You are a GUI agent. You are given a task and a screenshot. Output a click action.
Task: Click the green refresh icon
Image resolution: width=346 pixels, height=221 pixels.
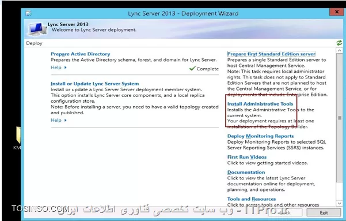(339, 43)
